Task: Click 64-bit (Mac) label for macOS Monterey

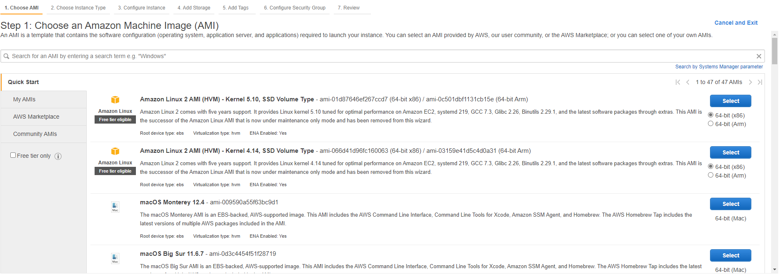Action: (730, 219)
